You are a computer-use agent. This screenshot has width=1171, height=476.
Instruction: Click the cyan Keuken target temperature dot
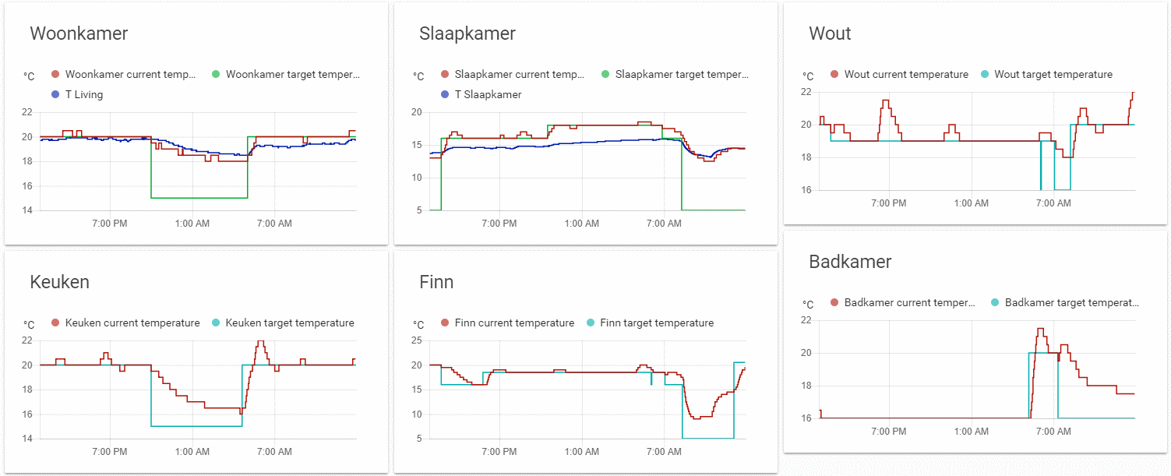tap(217, 323)
